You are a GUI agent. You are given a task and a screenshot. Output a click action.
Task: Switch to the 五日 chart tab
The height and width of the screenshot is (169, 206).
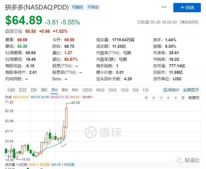click(x=22, y=90)
